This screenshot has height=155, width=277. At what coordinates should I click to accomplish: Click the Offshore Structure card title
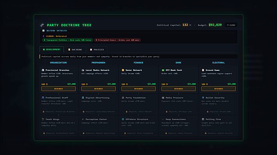point(137,119)
